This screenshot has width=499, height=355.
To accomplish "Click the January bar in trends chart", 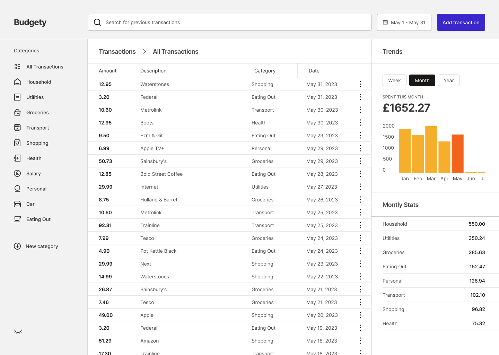I will point(405,150).
